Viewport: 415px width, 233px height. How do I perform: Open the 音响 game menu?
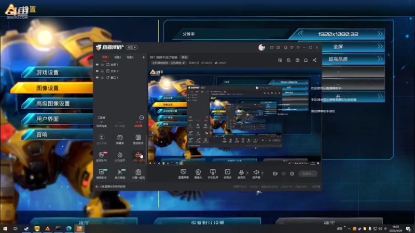[57, 135]
